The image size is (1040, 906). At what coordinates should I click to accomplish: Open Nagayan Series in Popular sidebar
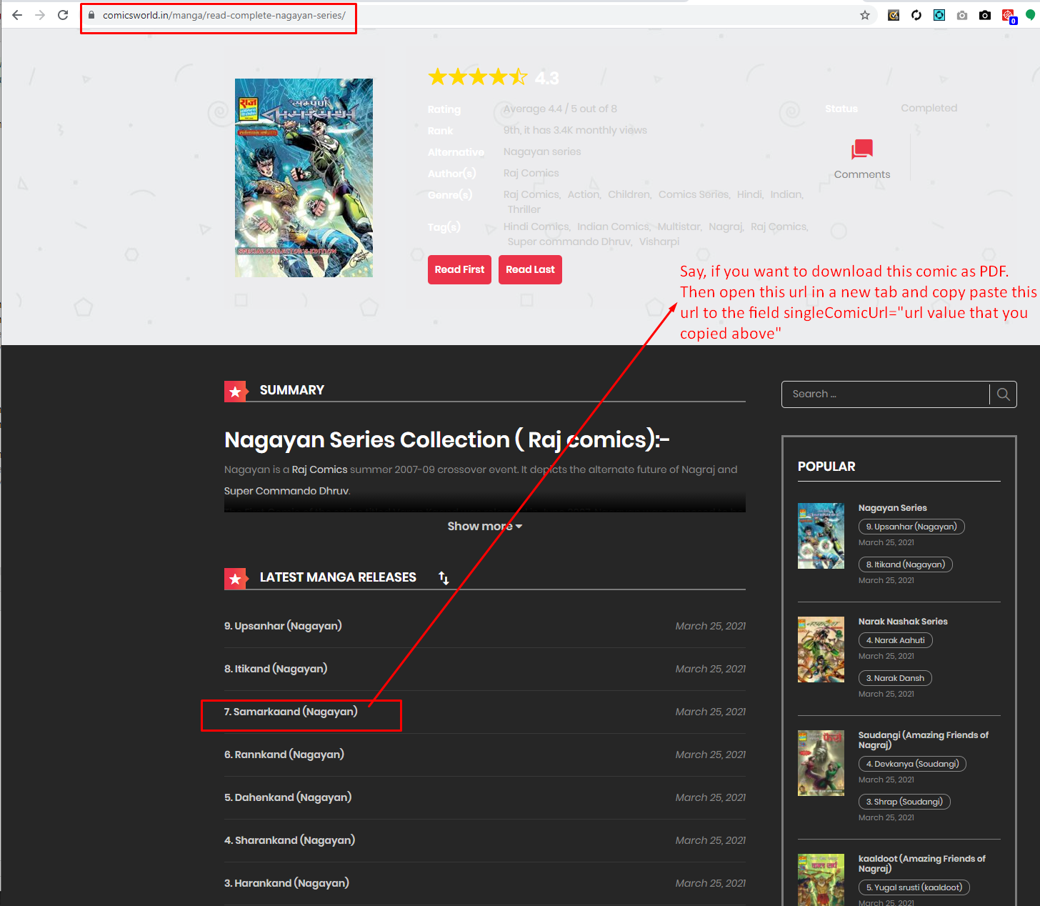892,508
